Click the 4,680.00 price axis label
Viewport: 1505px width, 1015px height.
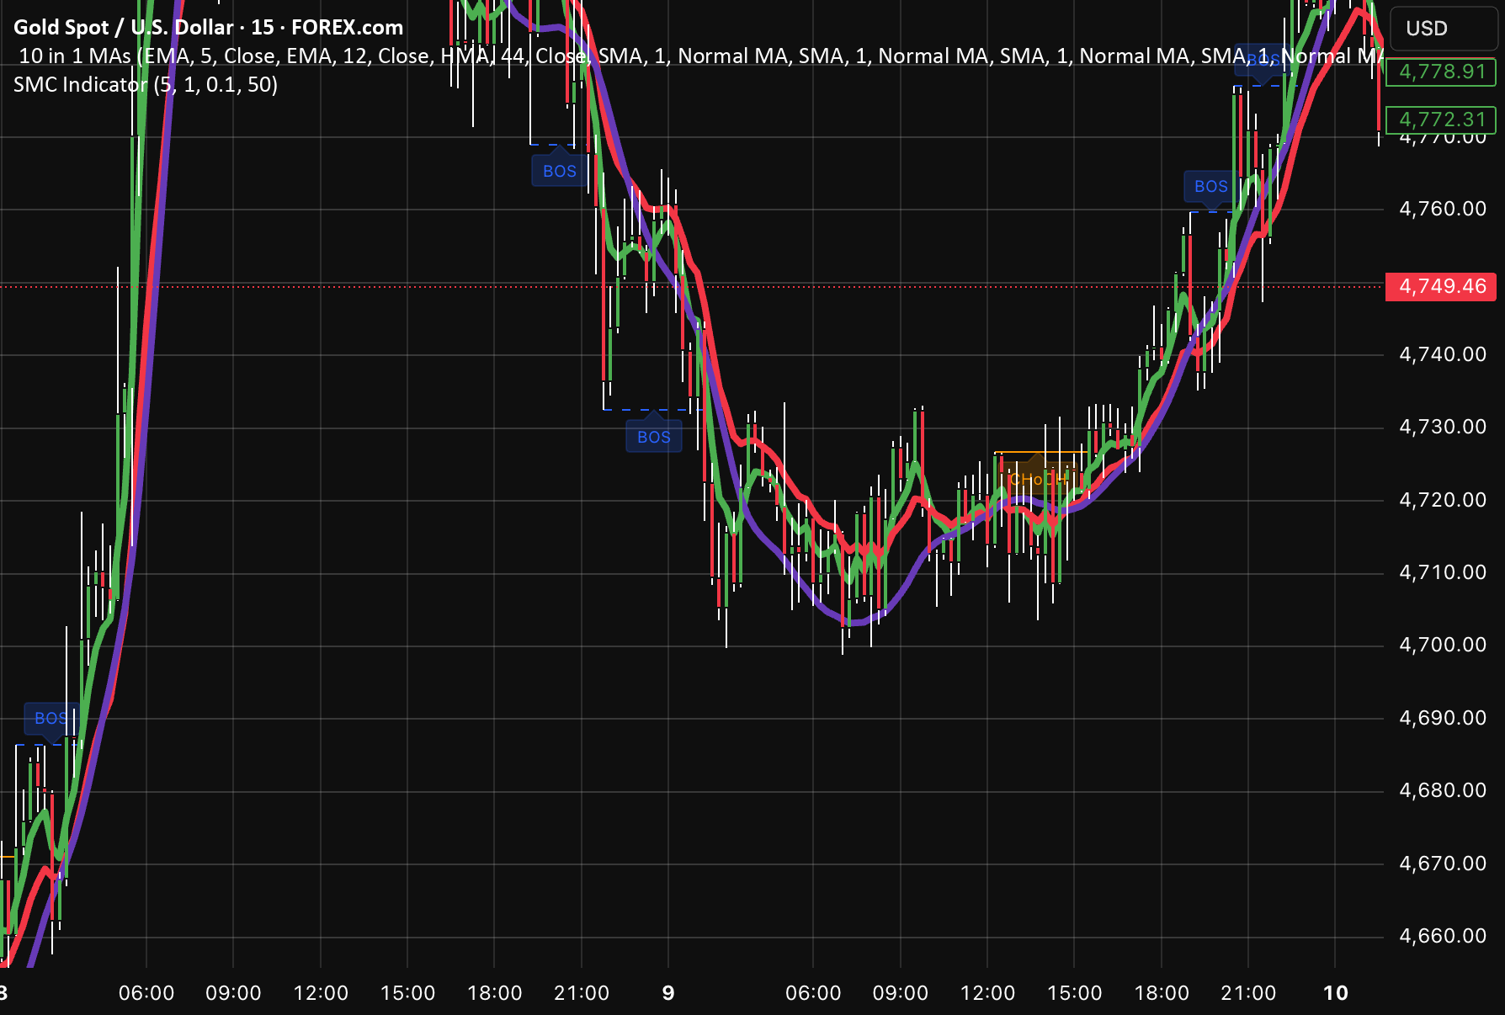(1443, 790)
